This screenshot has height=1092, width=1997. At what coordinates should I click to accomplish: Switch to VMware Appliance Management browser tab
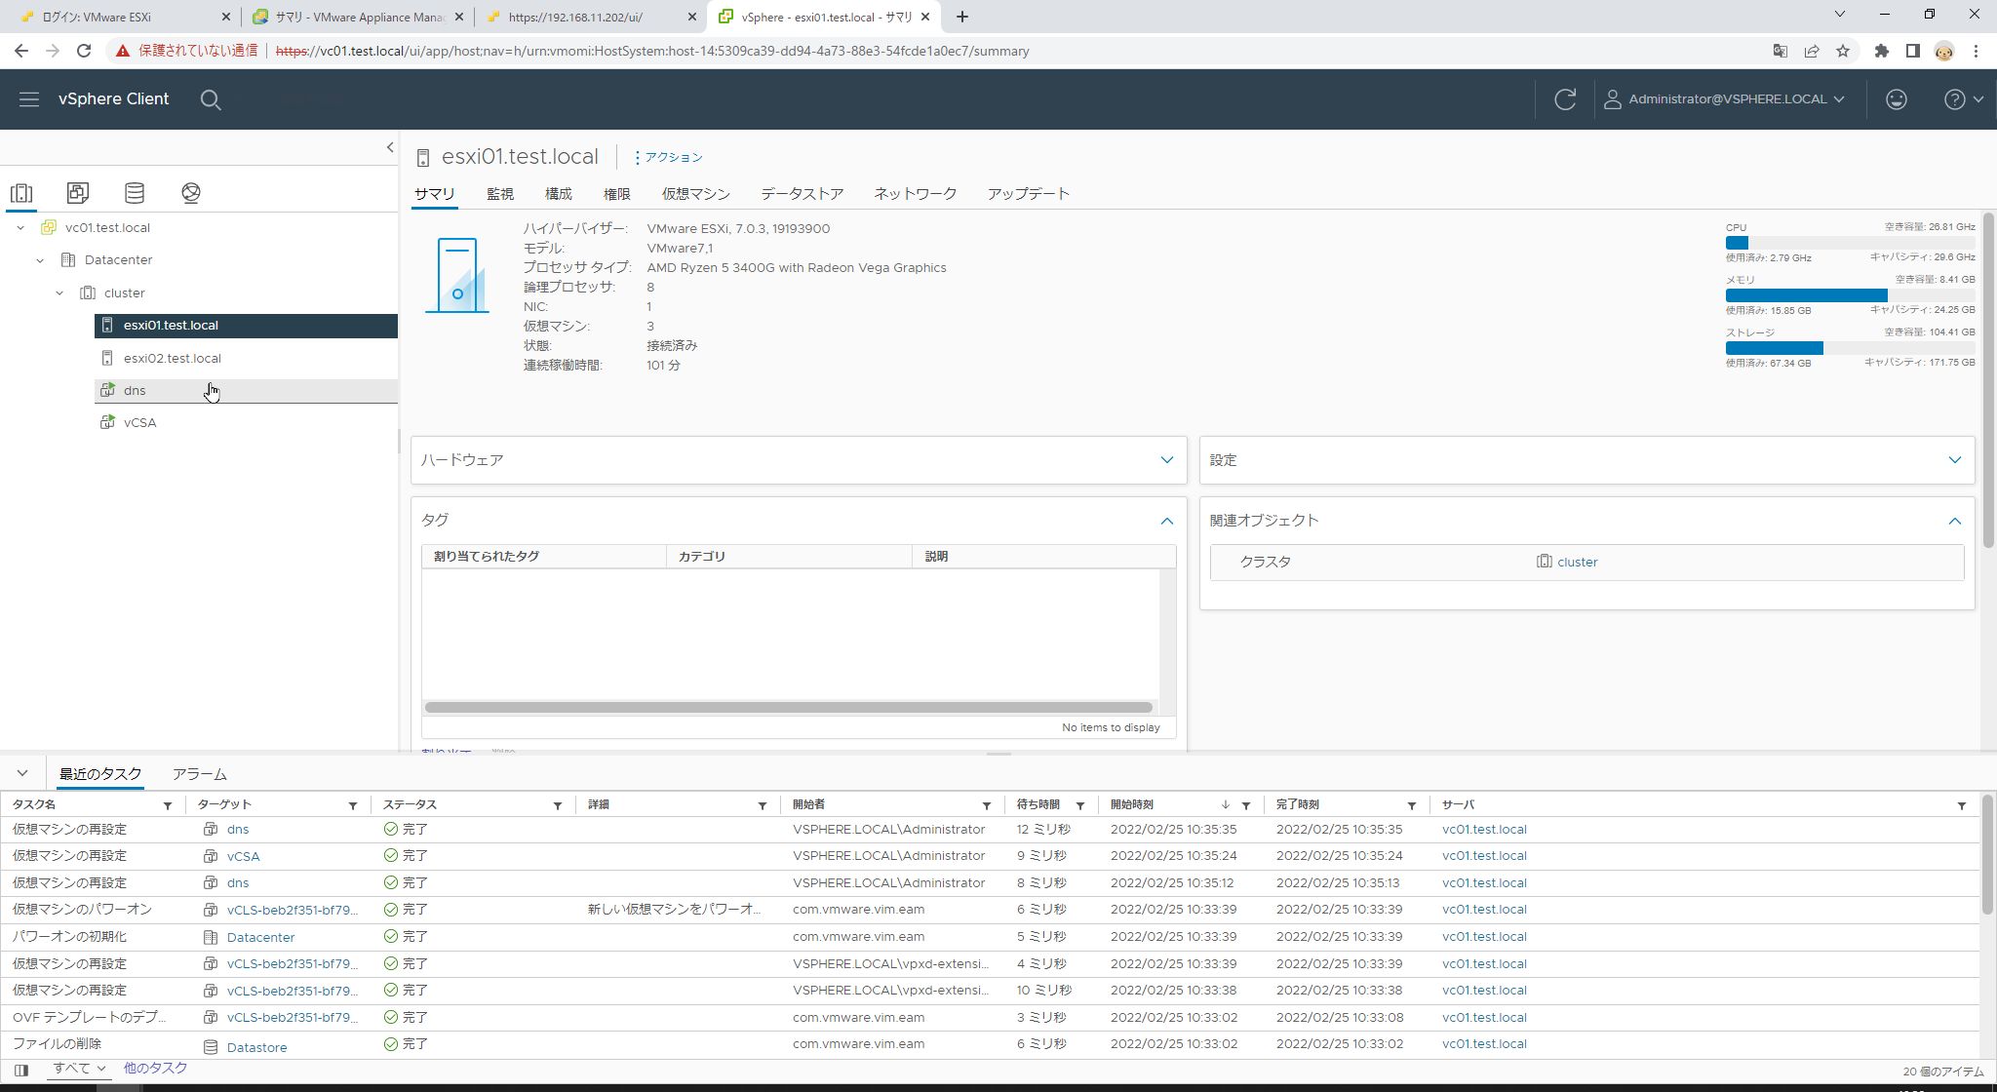pos(358,17)
